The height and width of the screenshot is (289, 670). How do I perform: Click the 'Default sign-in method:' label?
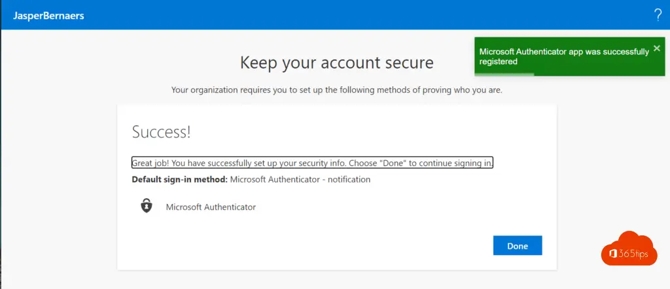point(179,179)
